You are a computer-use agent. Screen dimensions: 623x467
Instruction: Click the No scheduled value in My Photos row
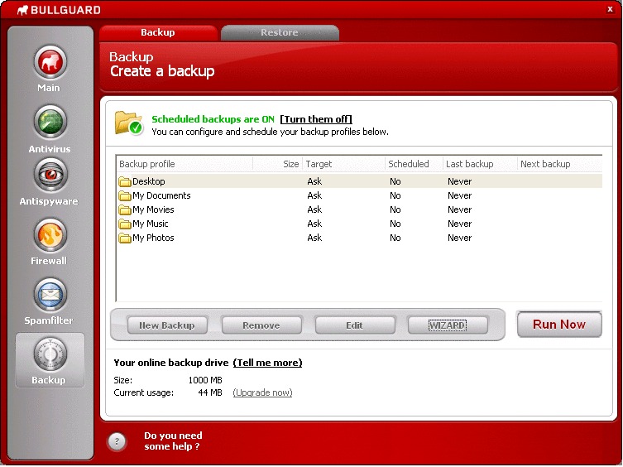[x=395, y=238]
